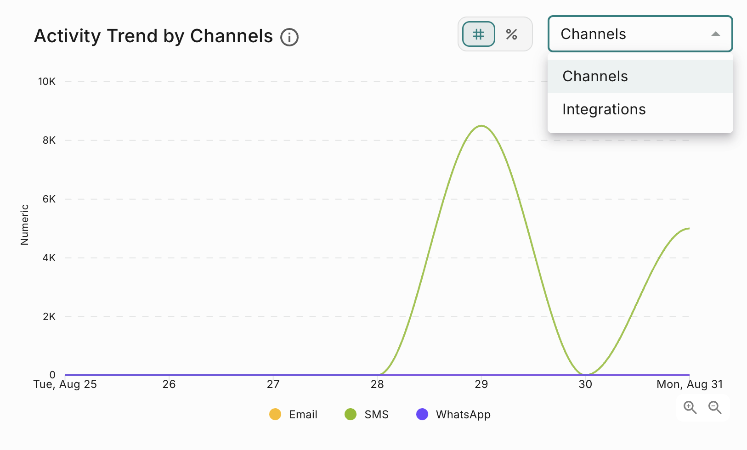Open the Channels combo box field
The height and width of the screenshot is (450, 747).
[640, 34]
